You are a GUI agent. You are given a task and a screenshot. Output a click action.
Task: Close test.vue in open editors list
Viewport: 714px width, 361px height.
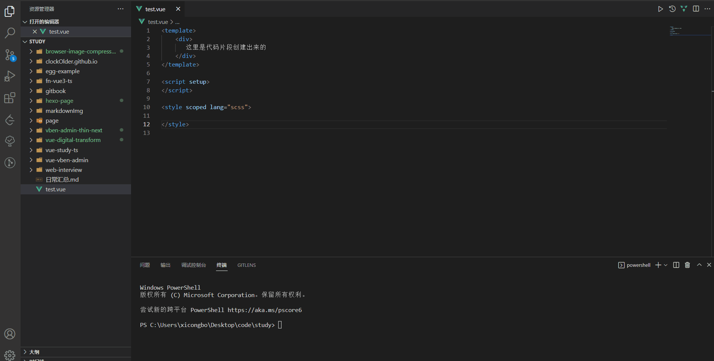point(35,32)
